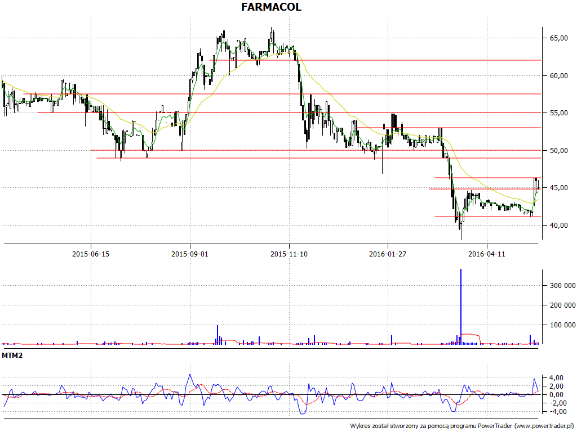This screenshot has width=577, height=432.
Task: Click the 2016-04-11 date label
Action: click(487, 254)
